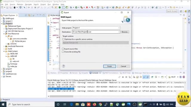
Task: Click the New file icon in main toolbar
Action: (2, 7)
